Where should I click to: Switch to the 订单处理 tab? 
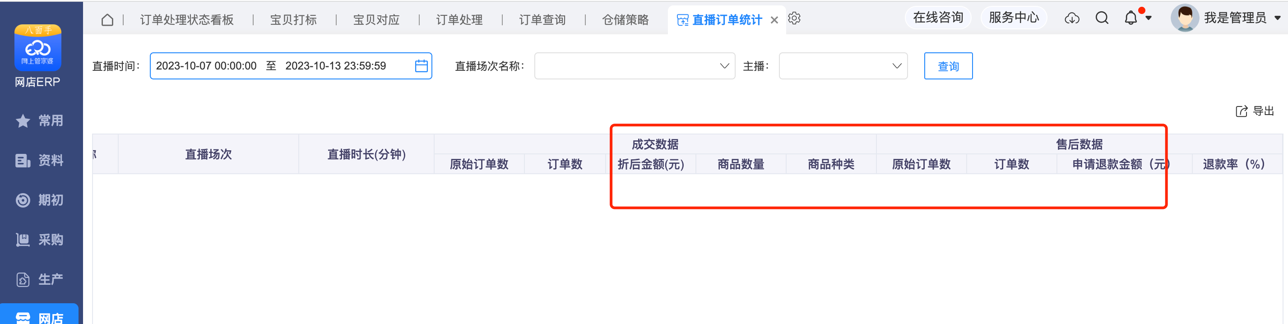click(x=459, y=19)
